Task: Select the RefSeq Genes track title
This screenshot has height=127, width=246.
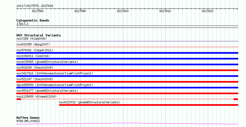Action: [x=28, y=118]
